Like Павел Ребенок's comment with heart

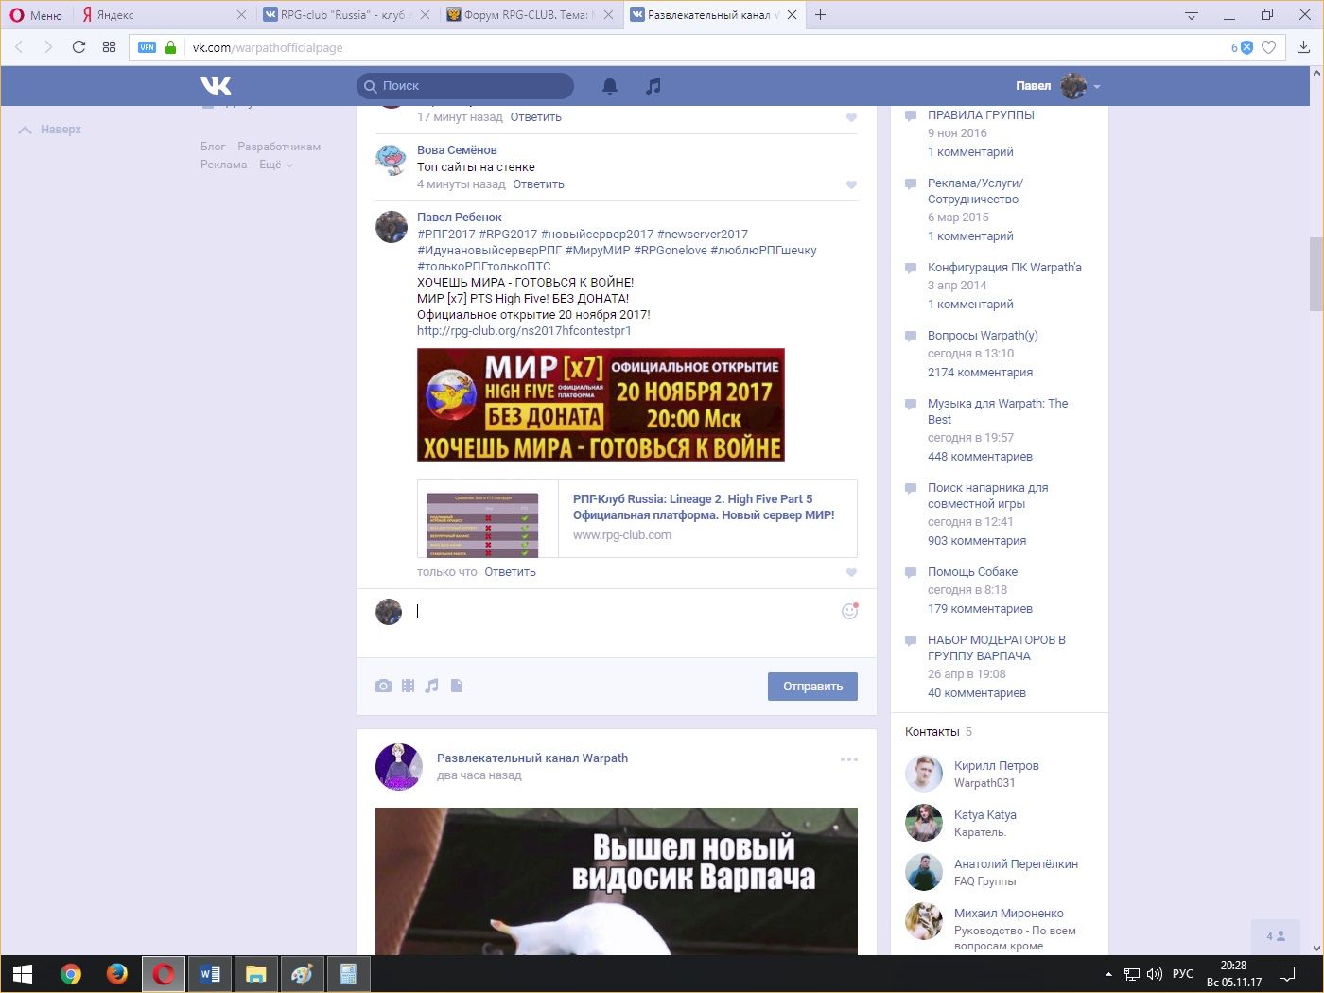point(851,573)
